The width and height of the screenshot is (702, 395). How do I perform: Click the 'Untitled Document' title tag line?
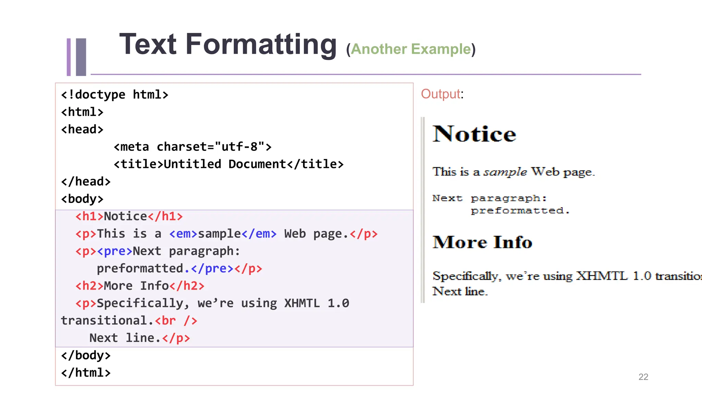click(228, 164)
